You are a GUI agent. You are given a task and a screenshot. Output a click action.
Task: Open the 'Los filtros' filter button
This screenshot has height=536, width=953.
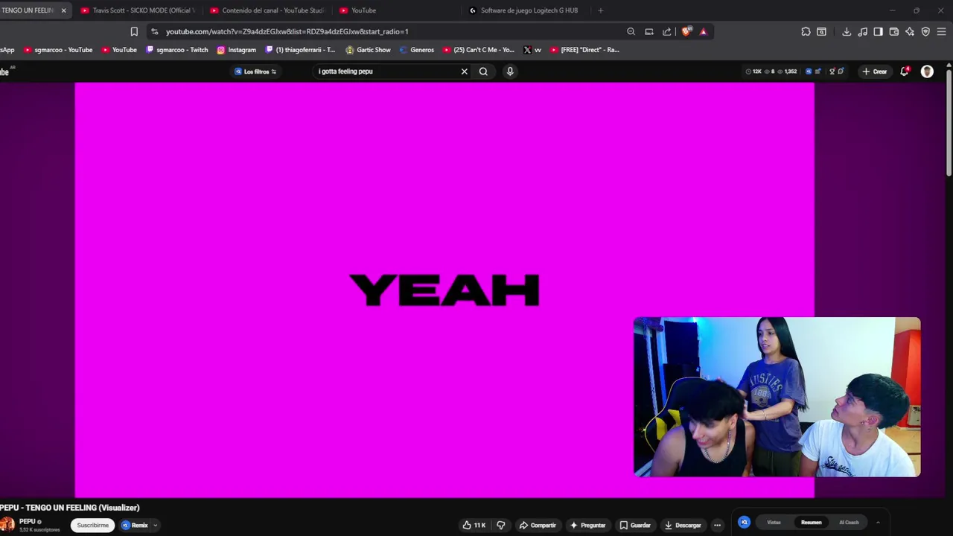pyautogui.click(x=255, y=71)
